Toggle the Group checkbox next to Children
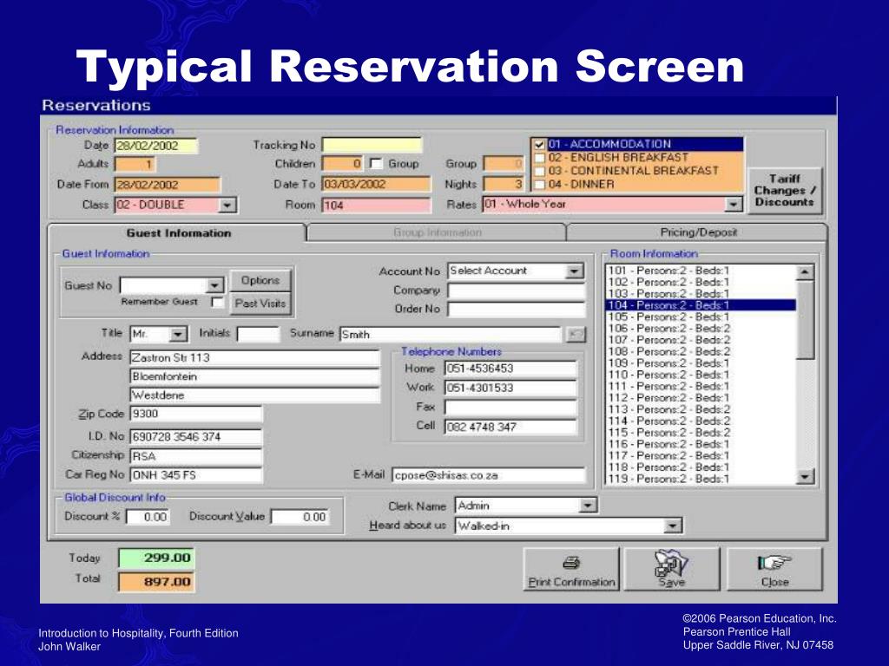Screen dimensions: 889x666 [376, 163]
